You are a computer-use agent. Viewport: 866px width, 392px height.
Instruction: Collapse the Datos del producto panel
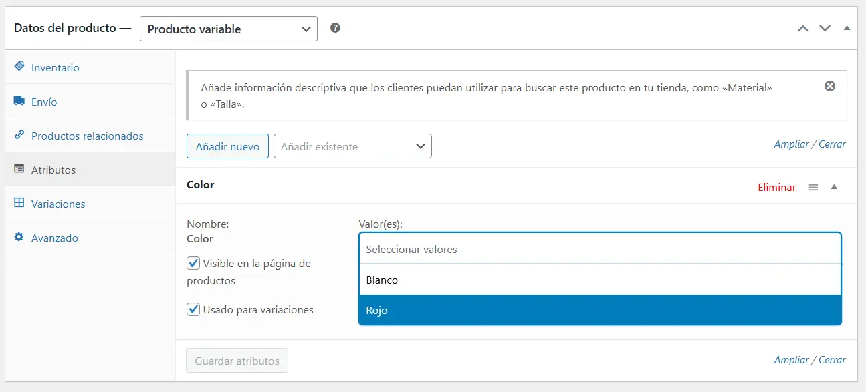click(x=847, y=28)
